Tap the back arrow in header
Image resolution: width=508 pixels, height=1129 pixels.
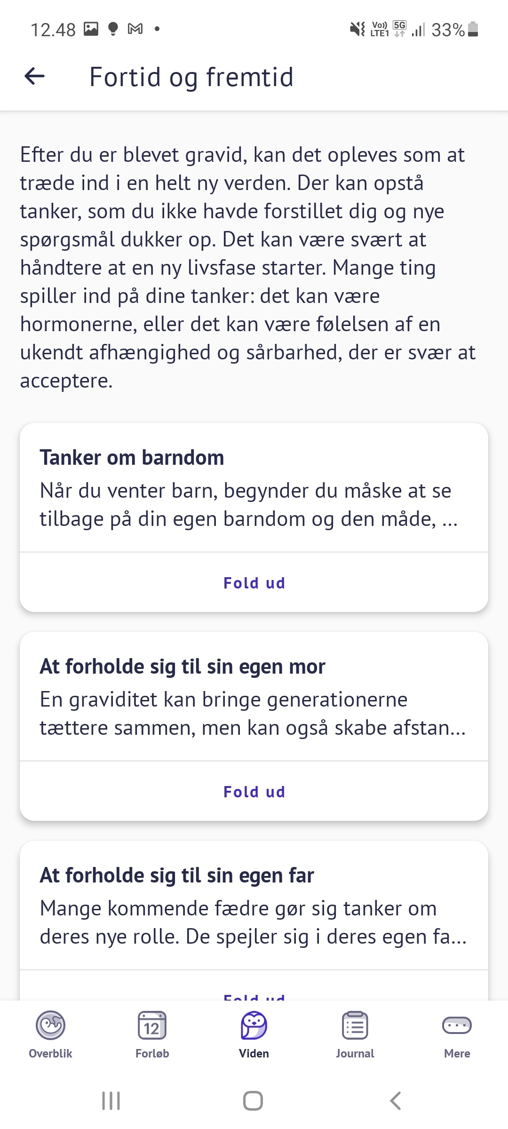point(34,76)
